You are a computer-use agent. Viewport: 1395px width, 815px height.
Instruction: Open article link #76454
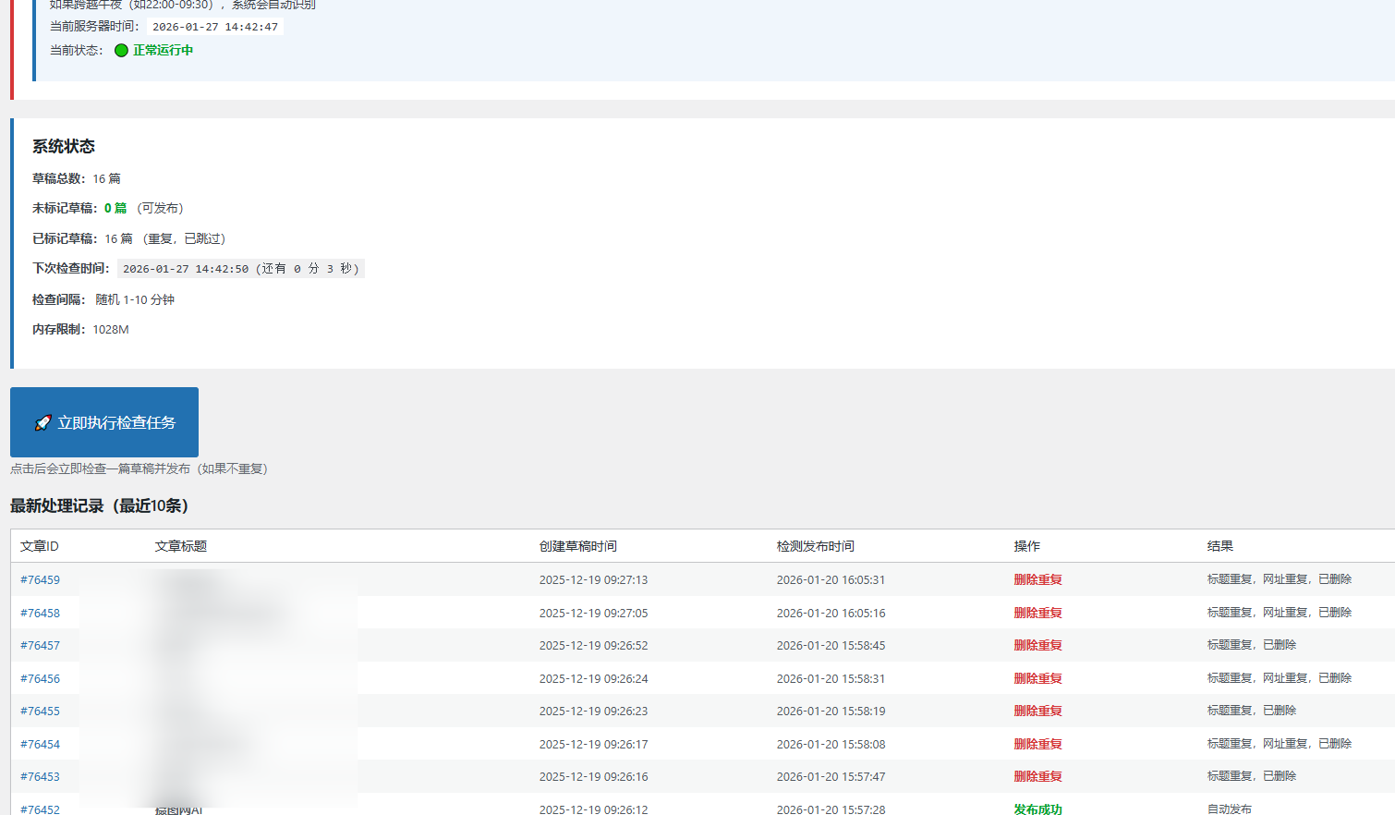click(40, 745)
